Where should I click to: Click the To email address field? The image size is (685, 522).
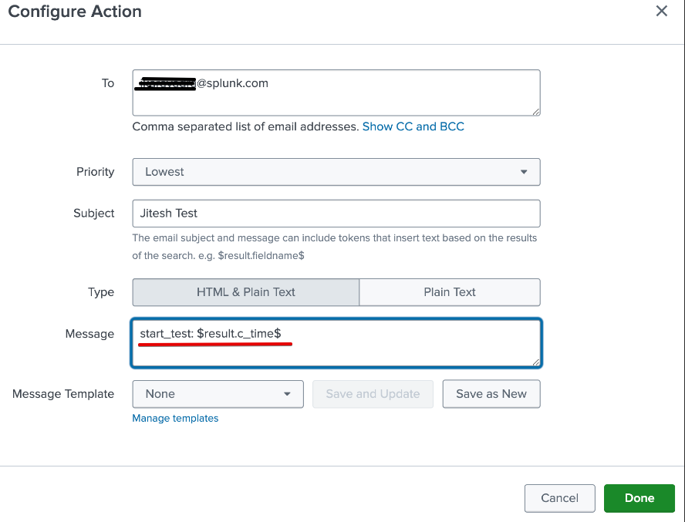(x=336, y=93)
